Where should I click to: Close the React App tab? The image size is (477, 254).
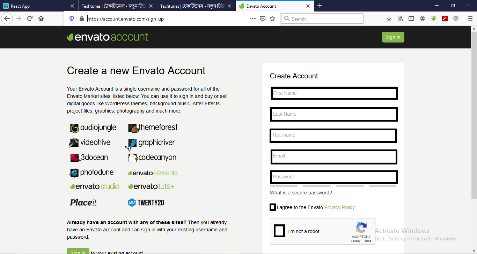point(72,6)
